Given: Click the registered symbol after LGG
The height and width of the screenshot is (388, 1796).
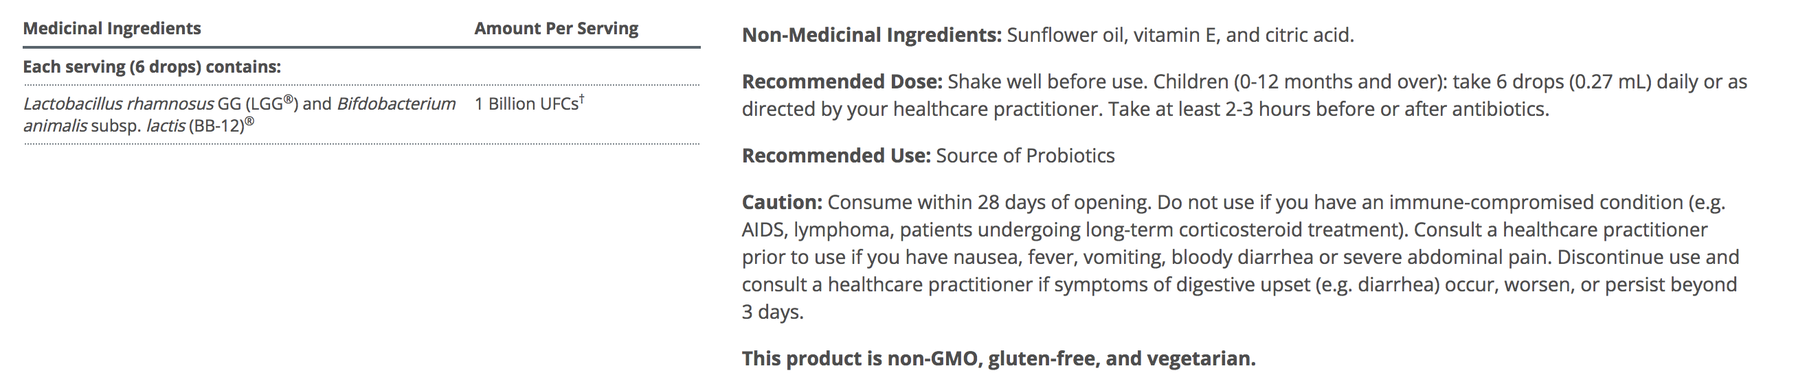Looking at the screenshot, I should click(x=289, y=100).
